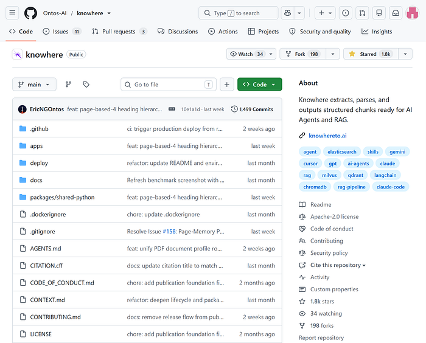Viewport: 426px width, 343px height.
Task: Open the Apache-2.0 license link
Action: click(335, 217)
